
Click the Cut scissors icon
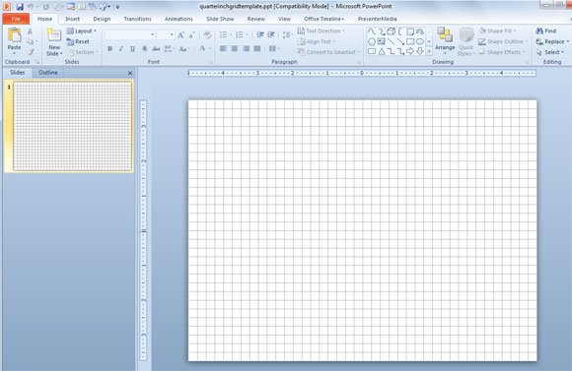pos(31,31)
